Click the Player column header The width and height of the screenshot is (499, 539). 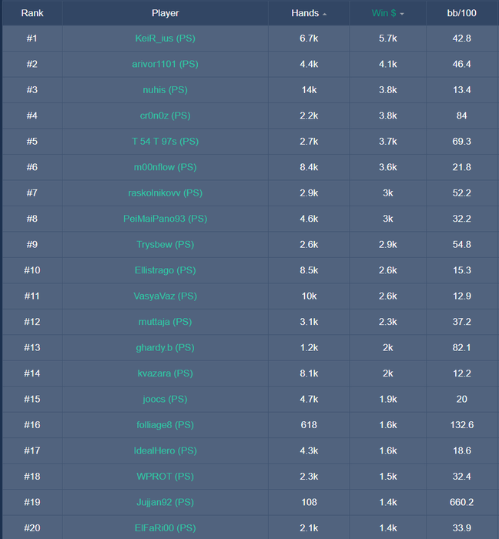166,13
